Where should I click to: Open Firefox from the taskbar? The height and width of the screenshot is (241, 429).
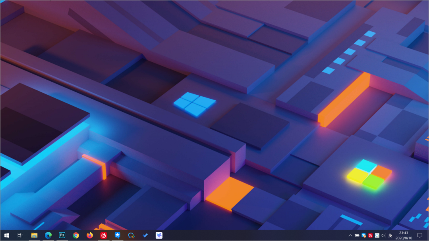click(90, 235)
